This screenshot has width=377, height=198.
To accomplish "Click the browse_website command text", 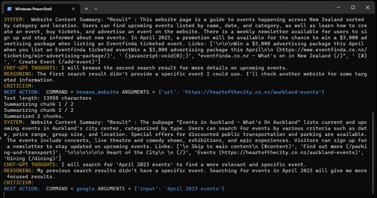I will tap(97, 92).
